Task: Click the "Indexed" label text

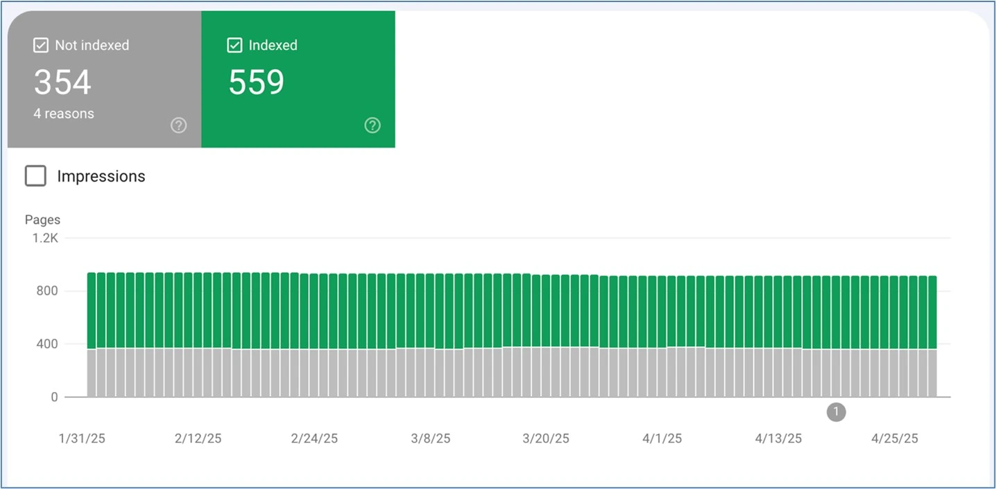Action: point(273,46)
